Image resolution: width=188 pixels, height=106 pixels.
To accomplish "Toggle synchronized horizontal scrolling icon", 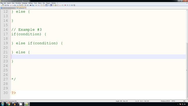I will [43, 5].
